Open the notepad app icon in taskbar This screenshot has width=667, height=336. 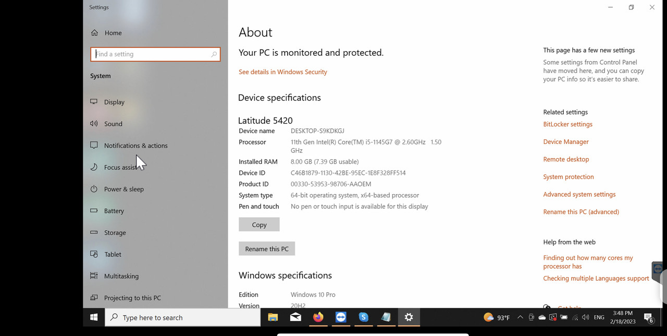386,317
